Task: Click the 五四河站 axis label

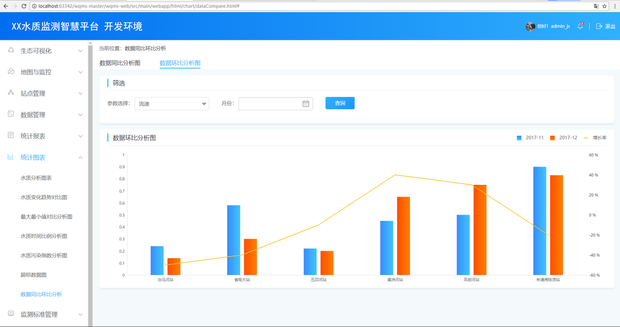Action: (318, 280)
